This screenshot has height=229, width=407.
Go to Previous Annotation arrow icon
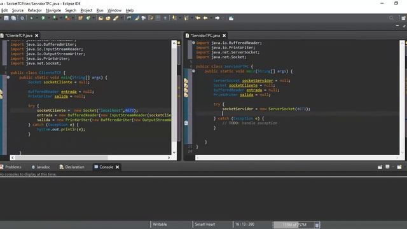[x=186, y=18]
